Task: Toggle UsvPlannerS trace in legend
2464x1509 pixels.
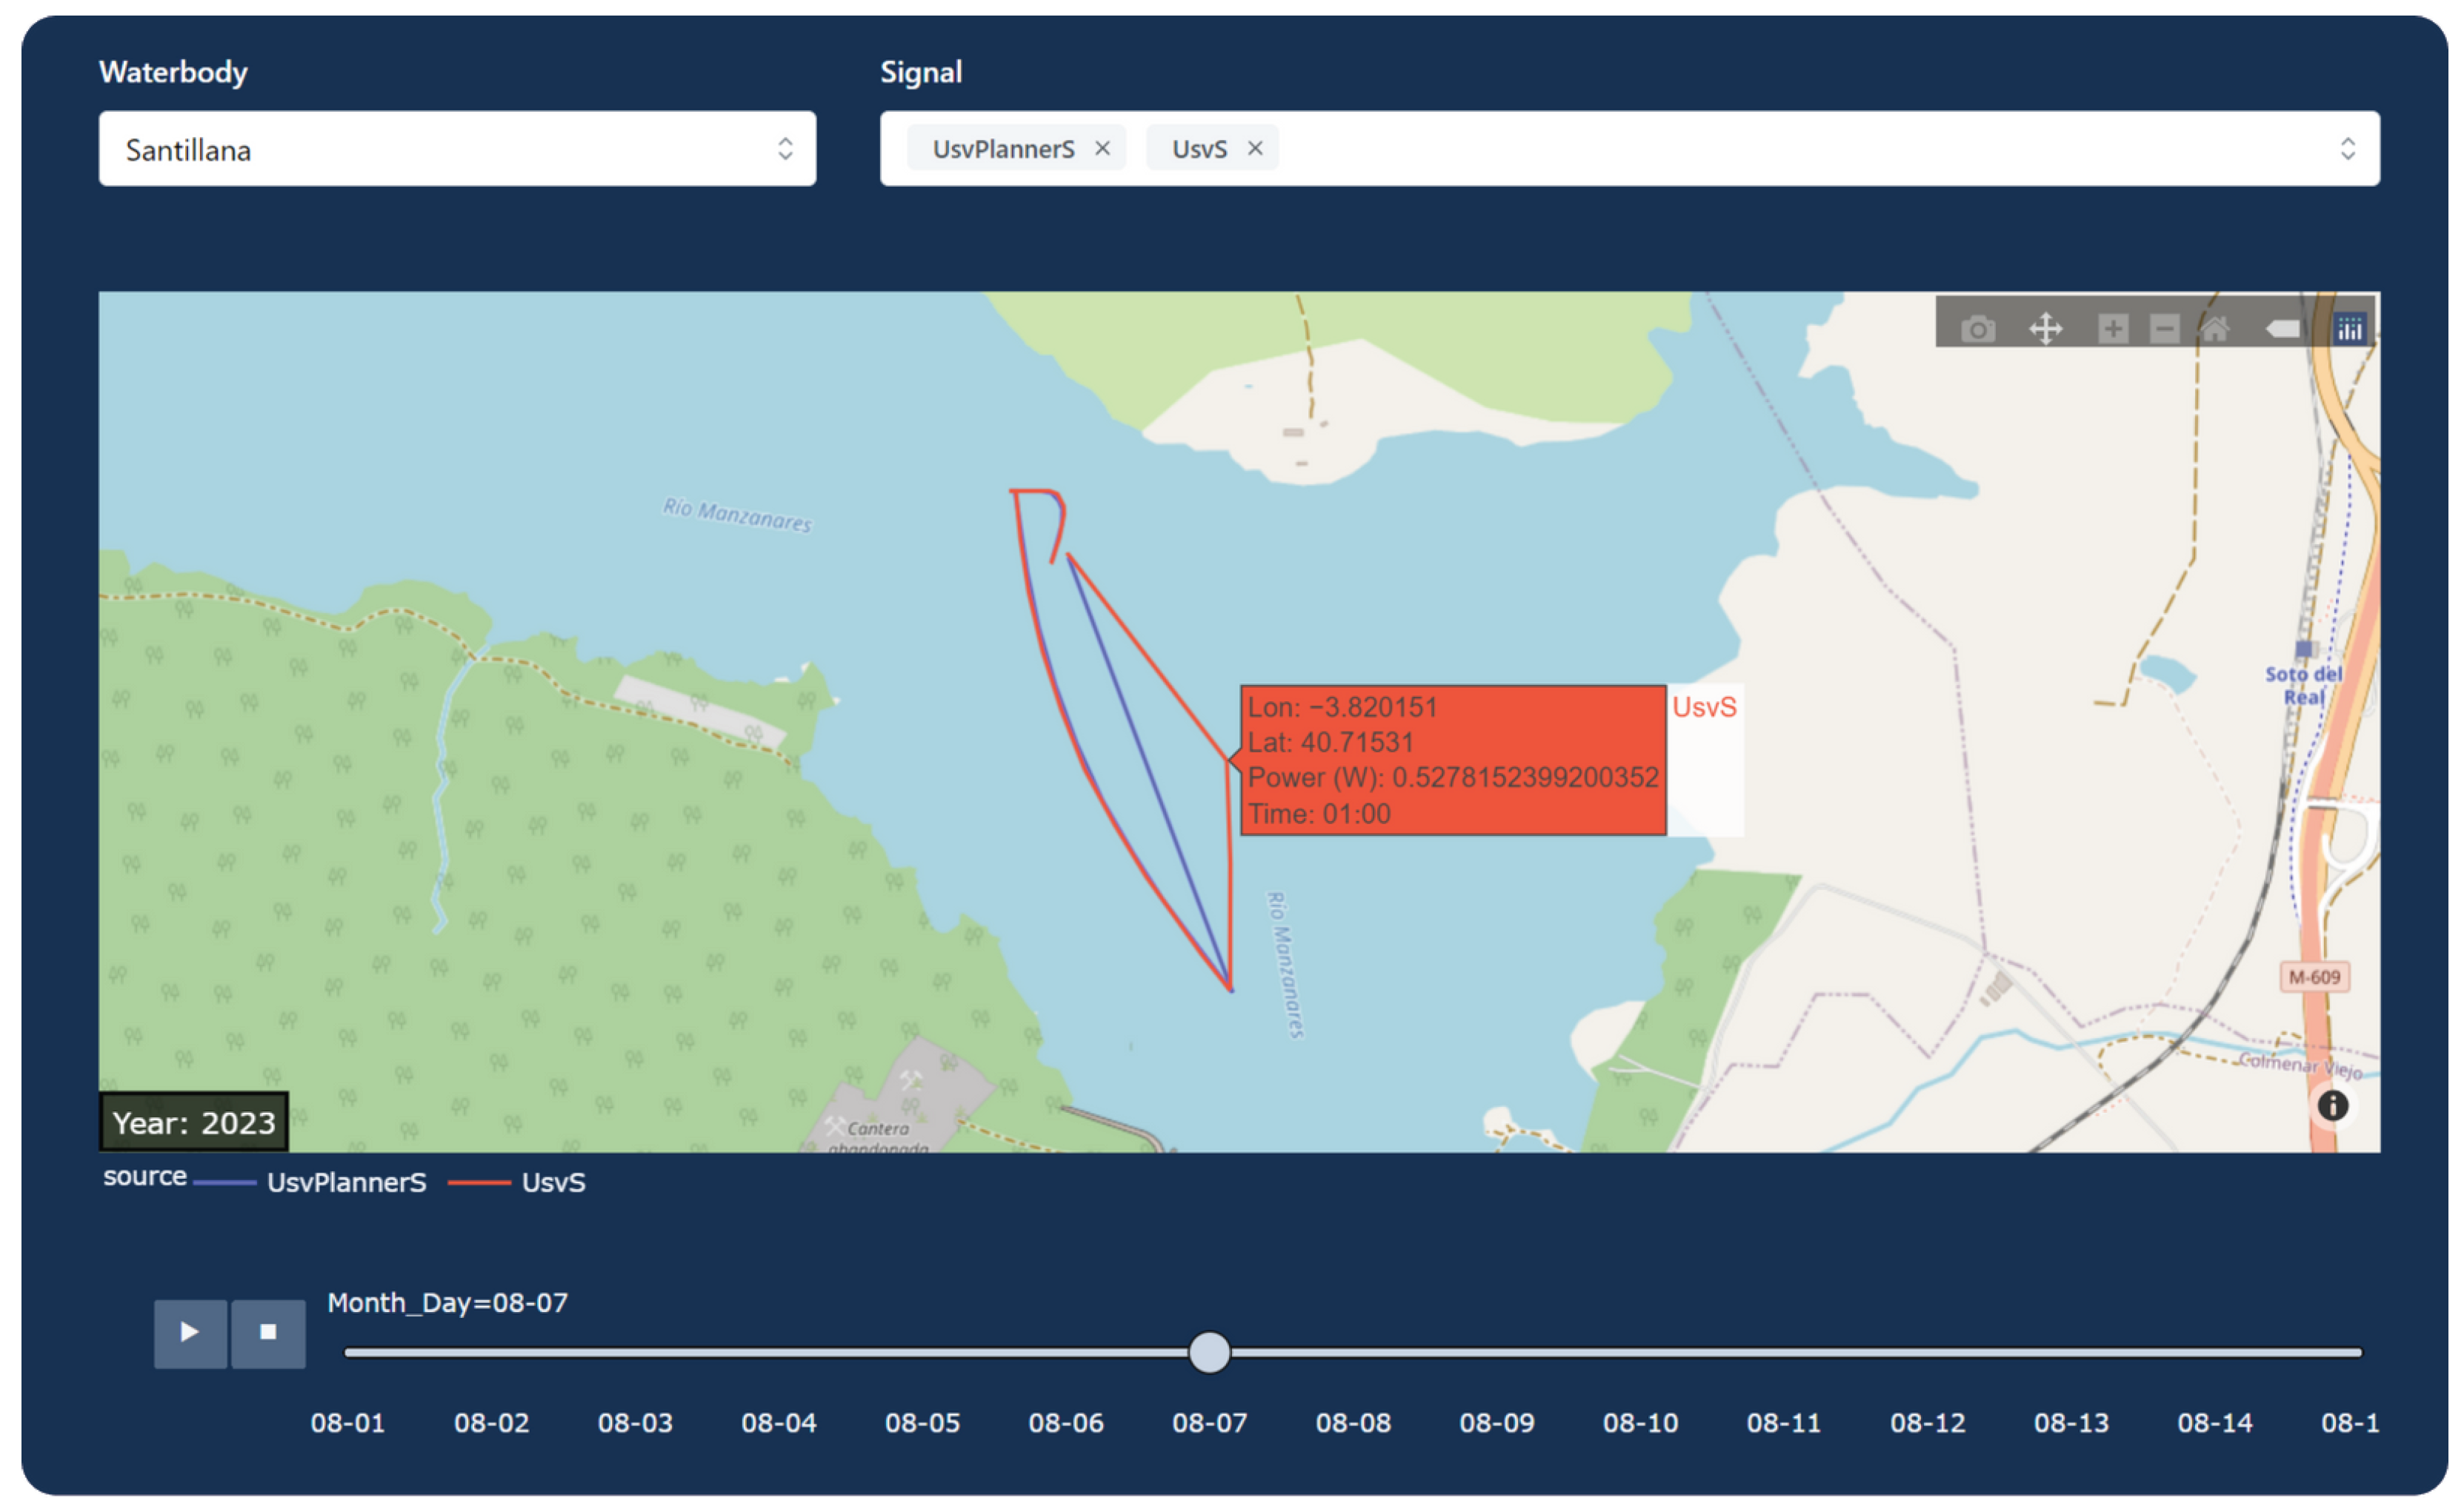Action: (x=345, y=1182)
